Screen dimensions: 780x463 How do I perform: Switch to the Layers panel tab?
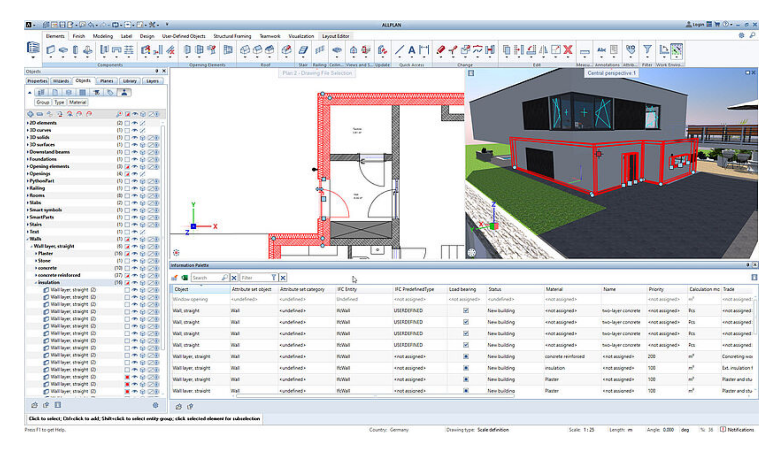click(x=152, y=81)
